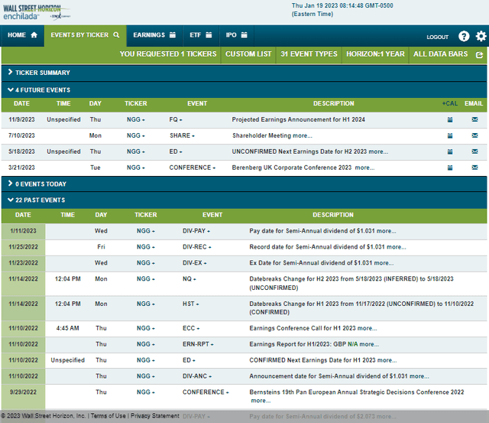
Task: Email the 7/10/2023 SHARE event
Action: coord(474,135)
